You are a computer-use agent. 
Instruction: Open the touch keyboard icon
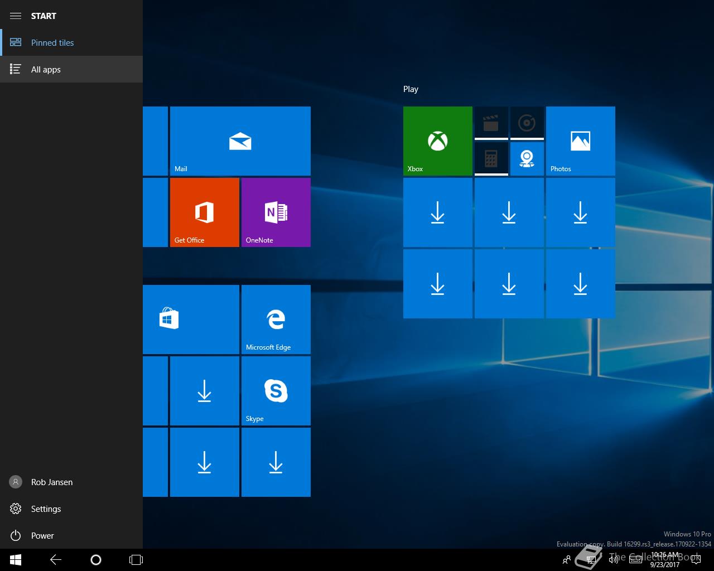click(635, 560)
